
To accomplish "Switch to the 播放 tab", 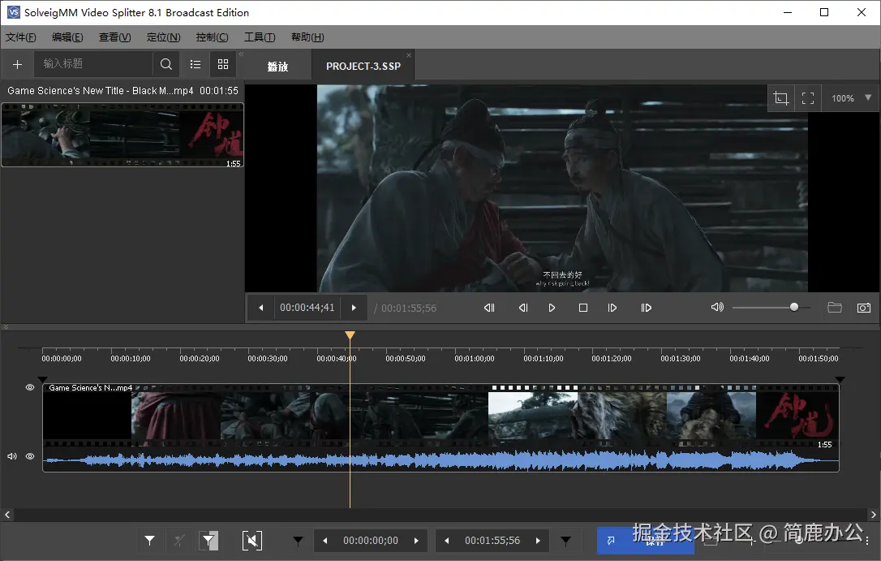I will coord(277,67).
